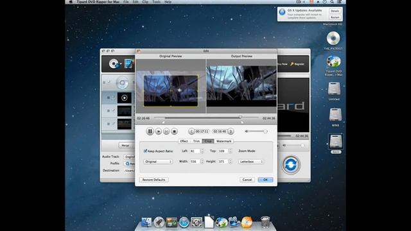Click the Left value stepper arrows

pos(202,151)
